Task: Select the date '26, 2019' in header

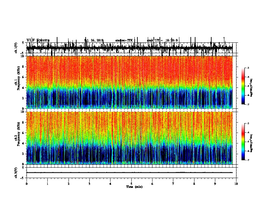Action: (97, 40)
